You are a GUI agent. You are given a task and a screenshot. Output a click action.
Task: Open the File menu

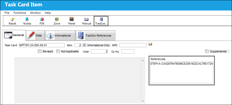[x=7, y=13]
